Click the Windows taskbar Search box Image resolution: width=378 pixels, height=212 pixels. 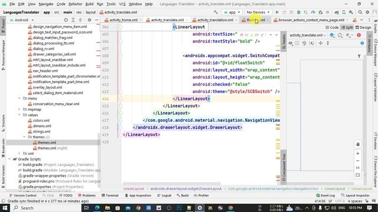coord(46,208)
